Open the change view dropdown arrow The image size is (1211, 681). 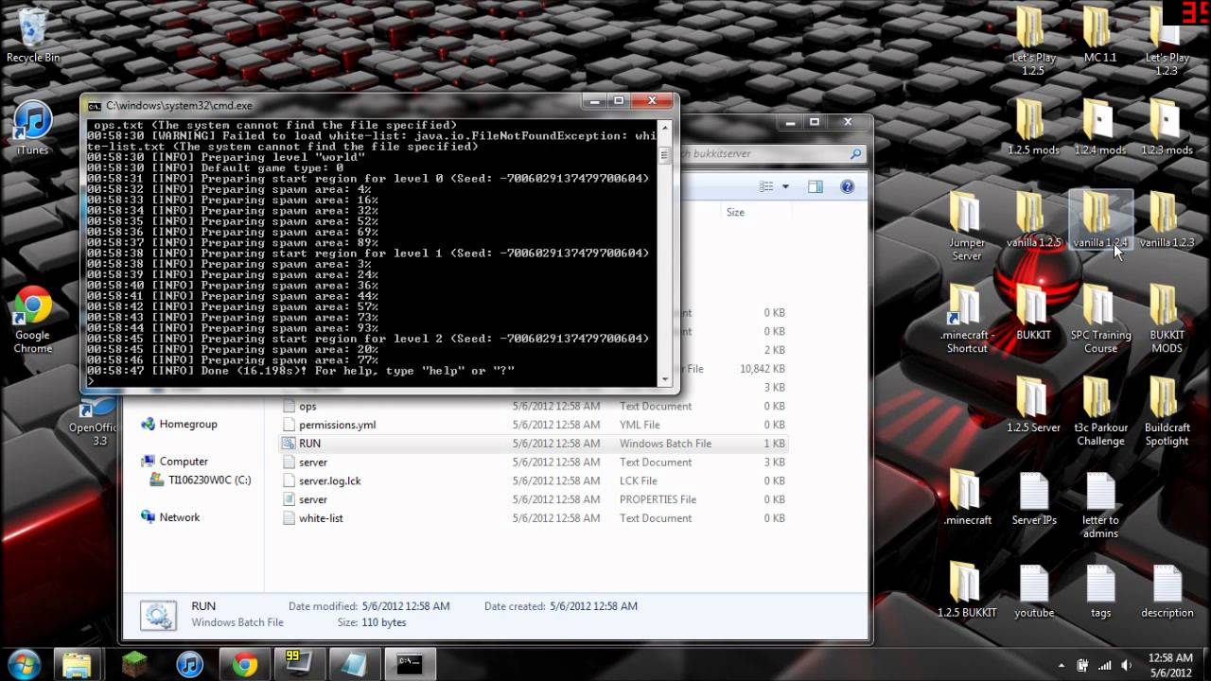(785, 186)
